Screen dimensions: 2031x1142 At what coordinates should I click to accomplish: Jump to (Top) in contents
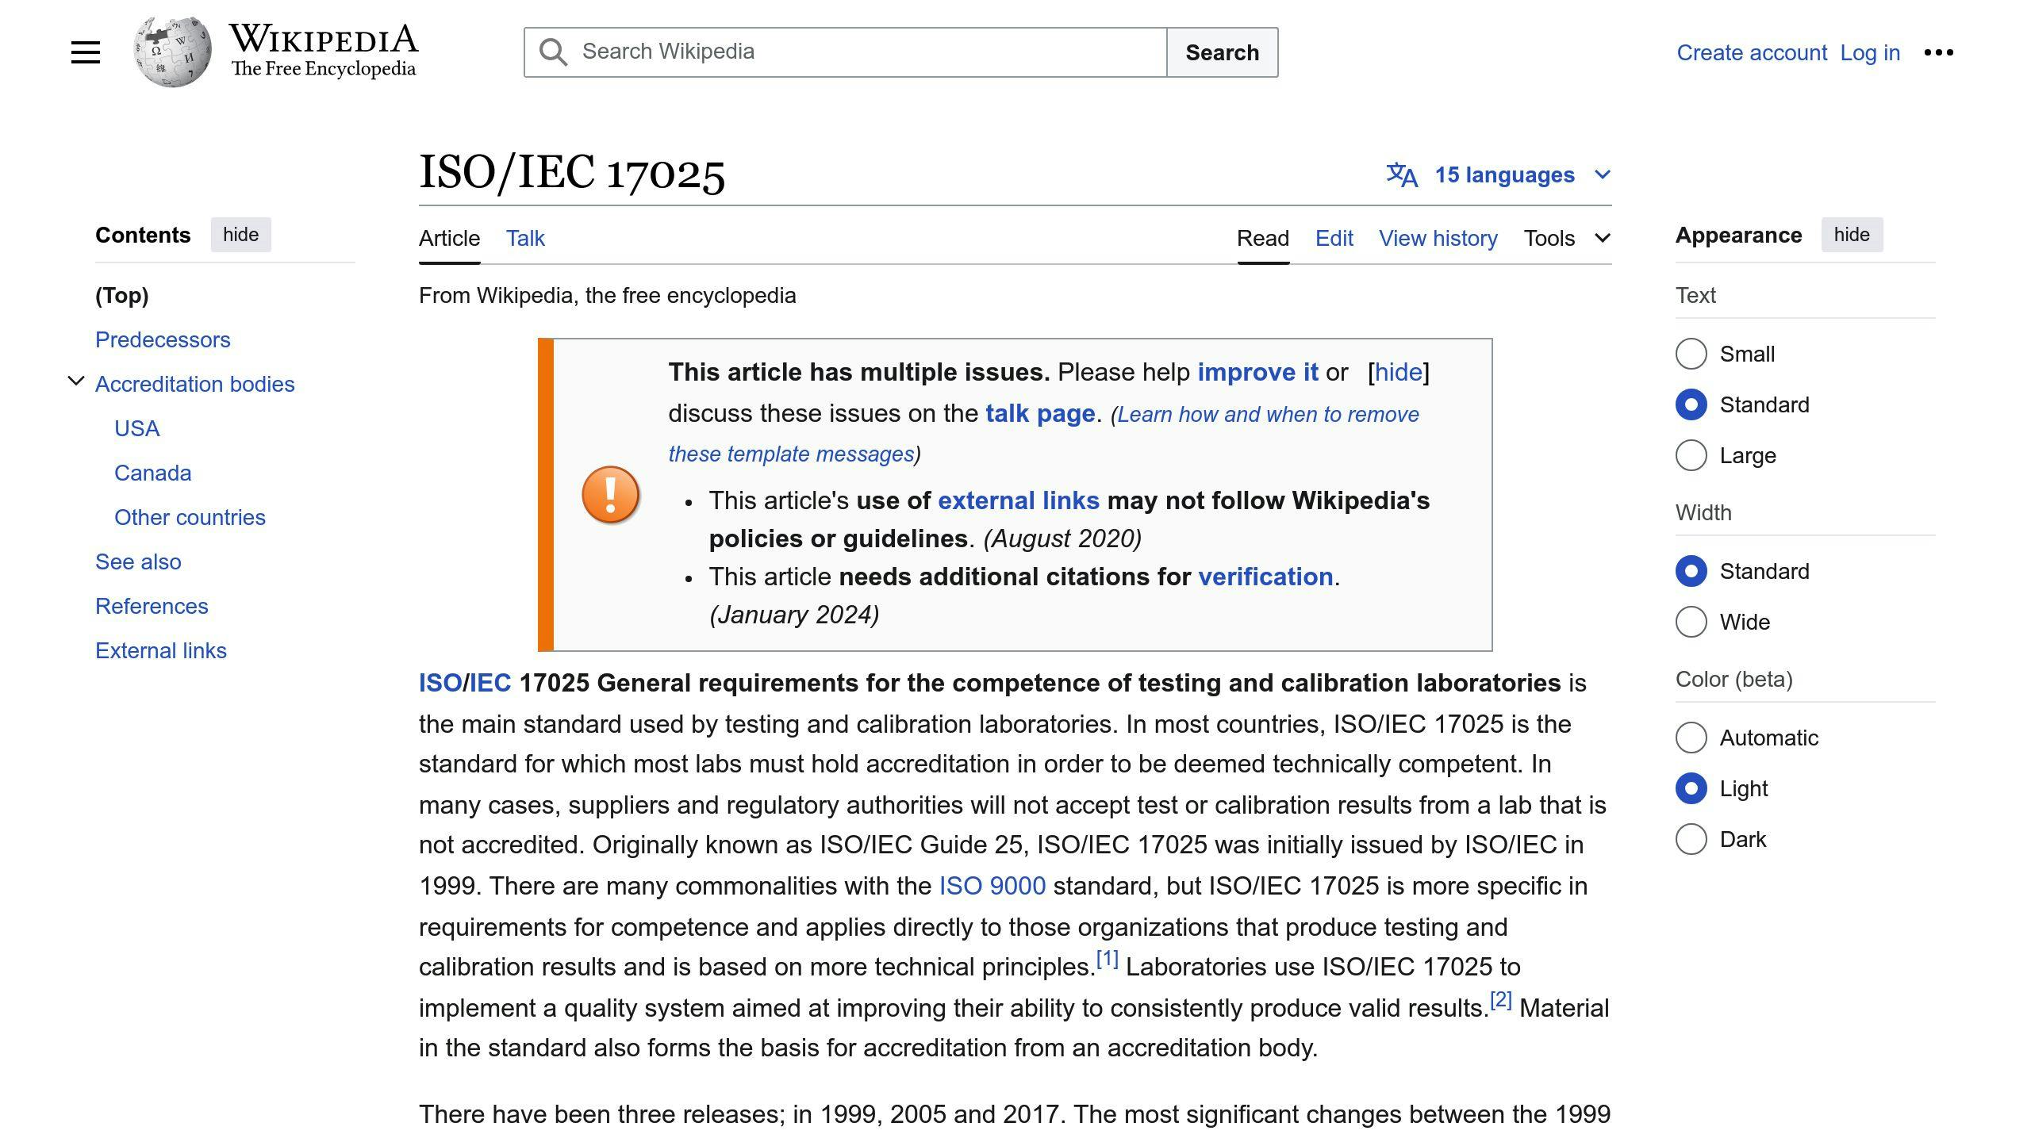(122, 295)
